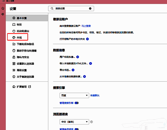
Task: Toggle the 管理备用语言 switch
Action: click(x=77, y=129)
